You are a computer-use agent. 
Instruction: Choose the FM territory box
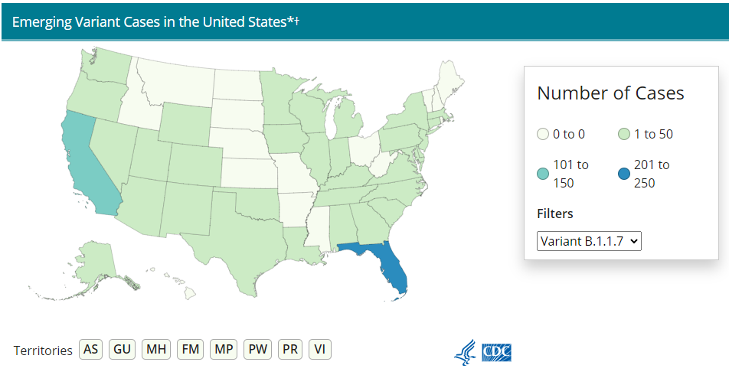pos(190,349)
